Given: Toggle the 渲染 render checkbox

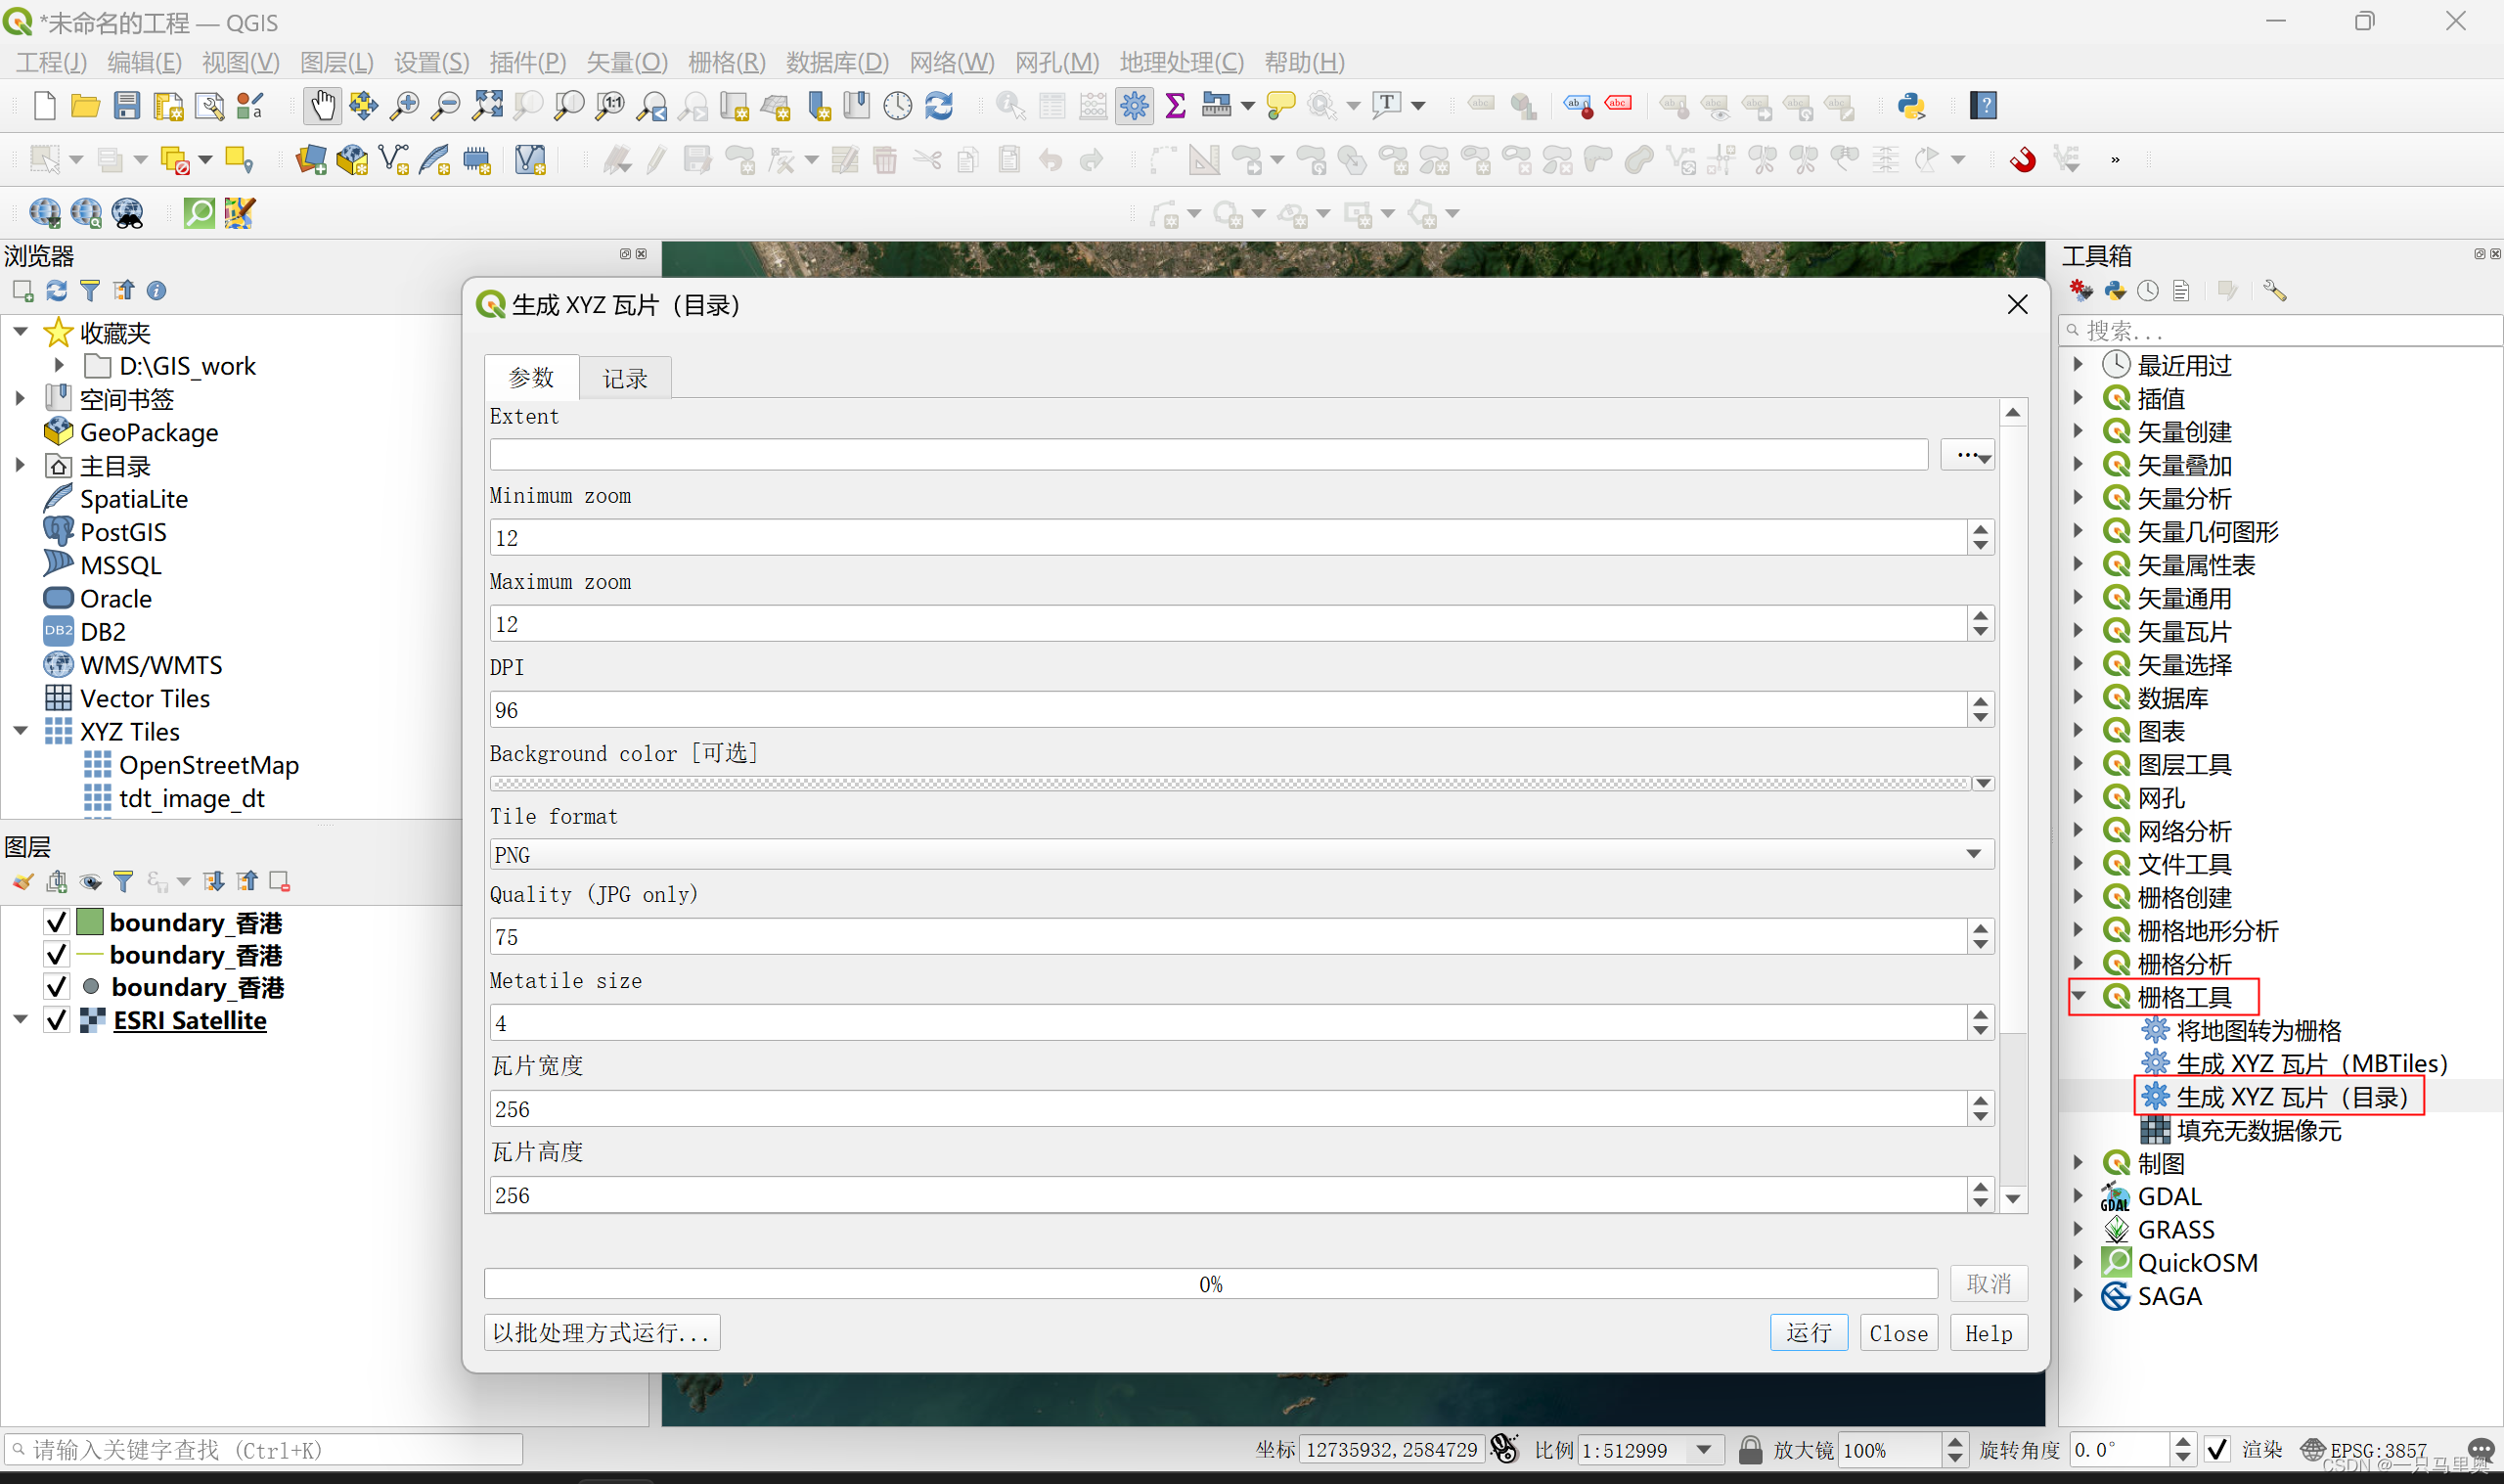Looking at the screenshot, I should 2216,1449.
